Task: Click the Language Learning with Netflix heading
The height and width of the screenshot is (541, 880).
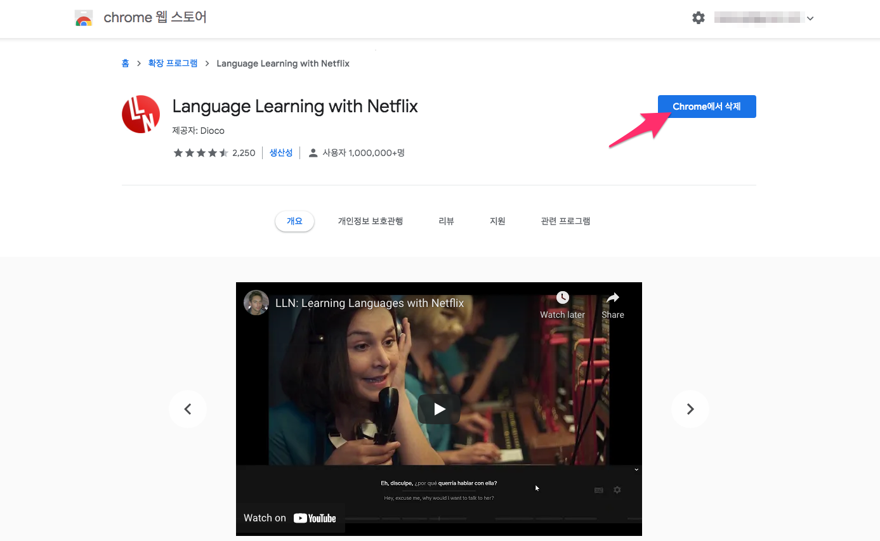Action: 295,106
